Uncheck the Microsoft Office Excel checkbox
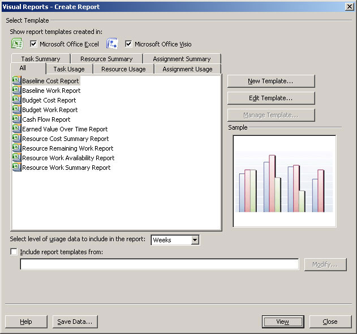The height and width of the screenshot is (334, 357). point(33,44)
